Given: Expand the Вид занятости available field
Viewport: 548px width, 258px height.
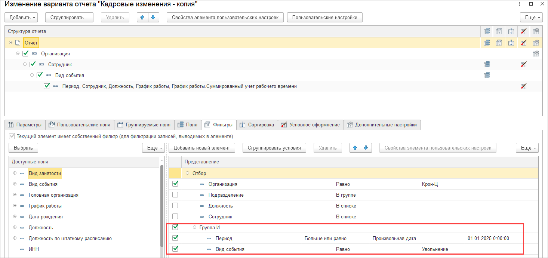Looking at the screenshot, I should [15, 173].
